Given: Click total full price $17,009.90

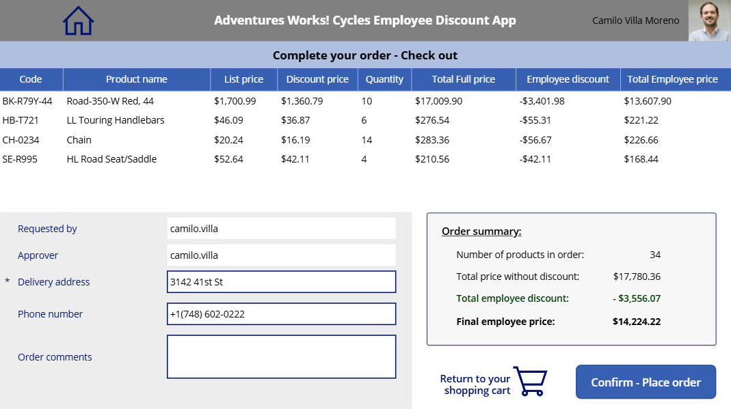Looking at the screenshot, I should click(x=439, y=101).
